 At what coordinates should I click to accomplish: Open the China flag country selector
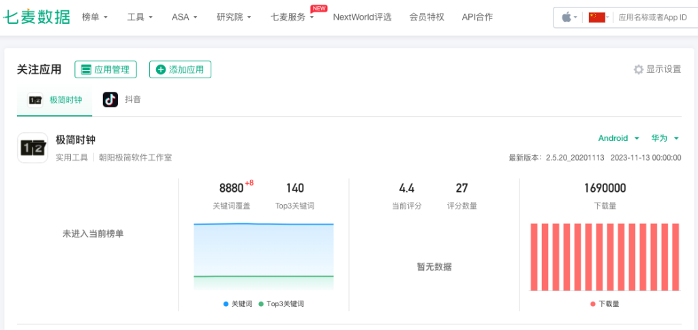(597, 17)
